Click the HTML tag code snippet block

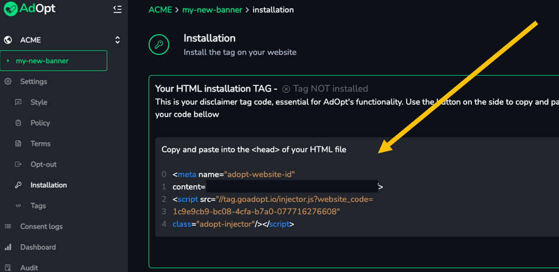357,187
